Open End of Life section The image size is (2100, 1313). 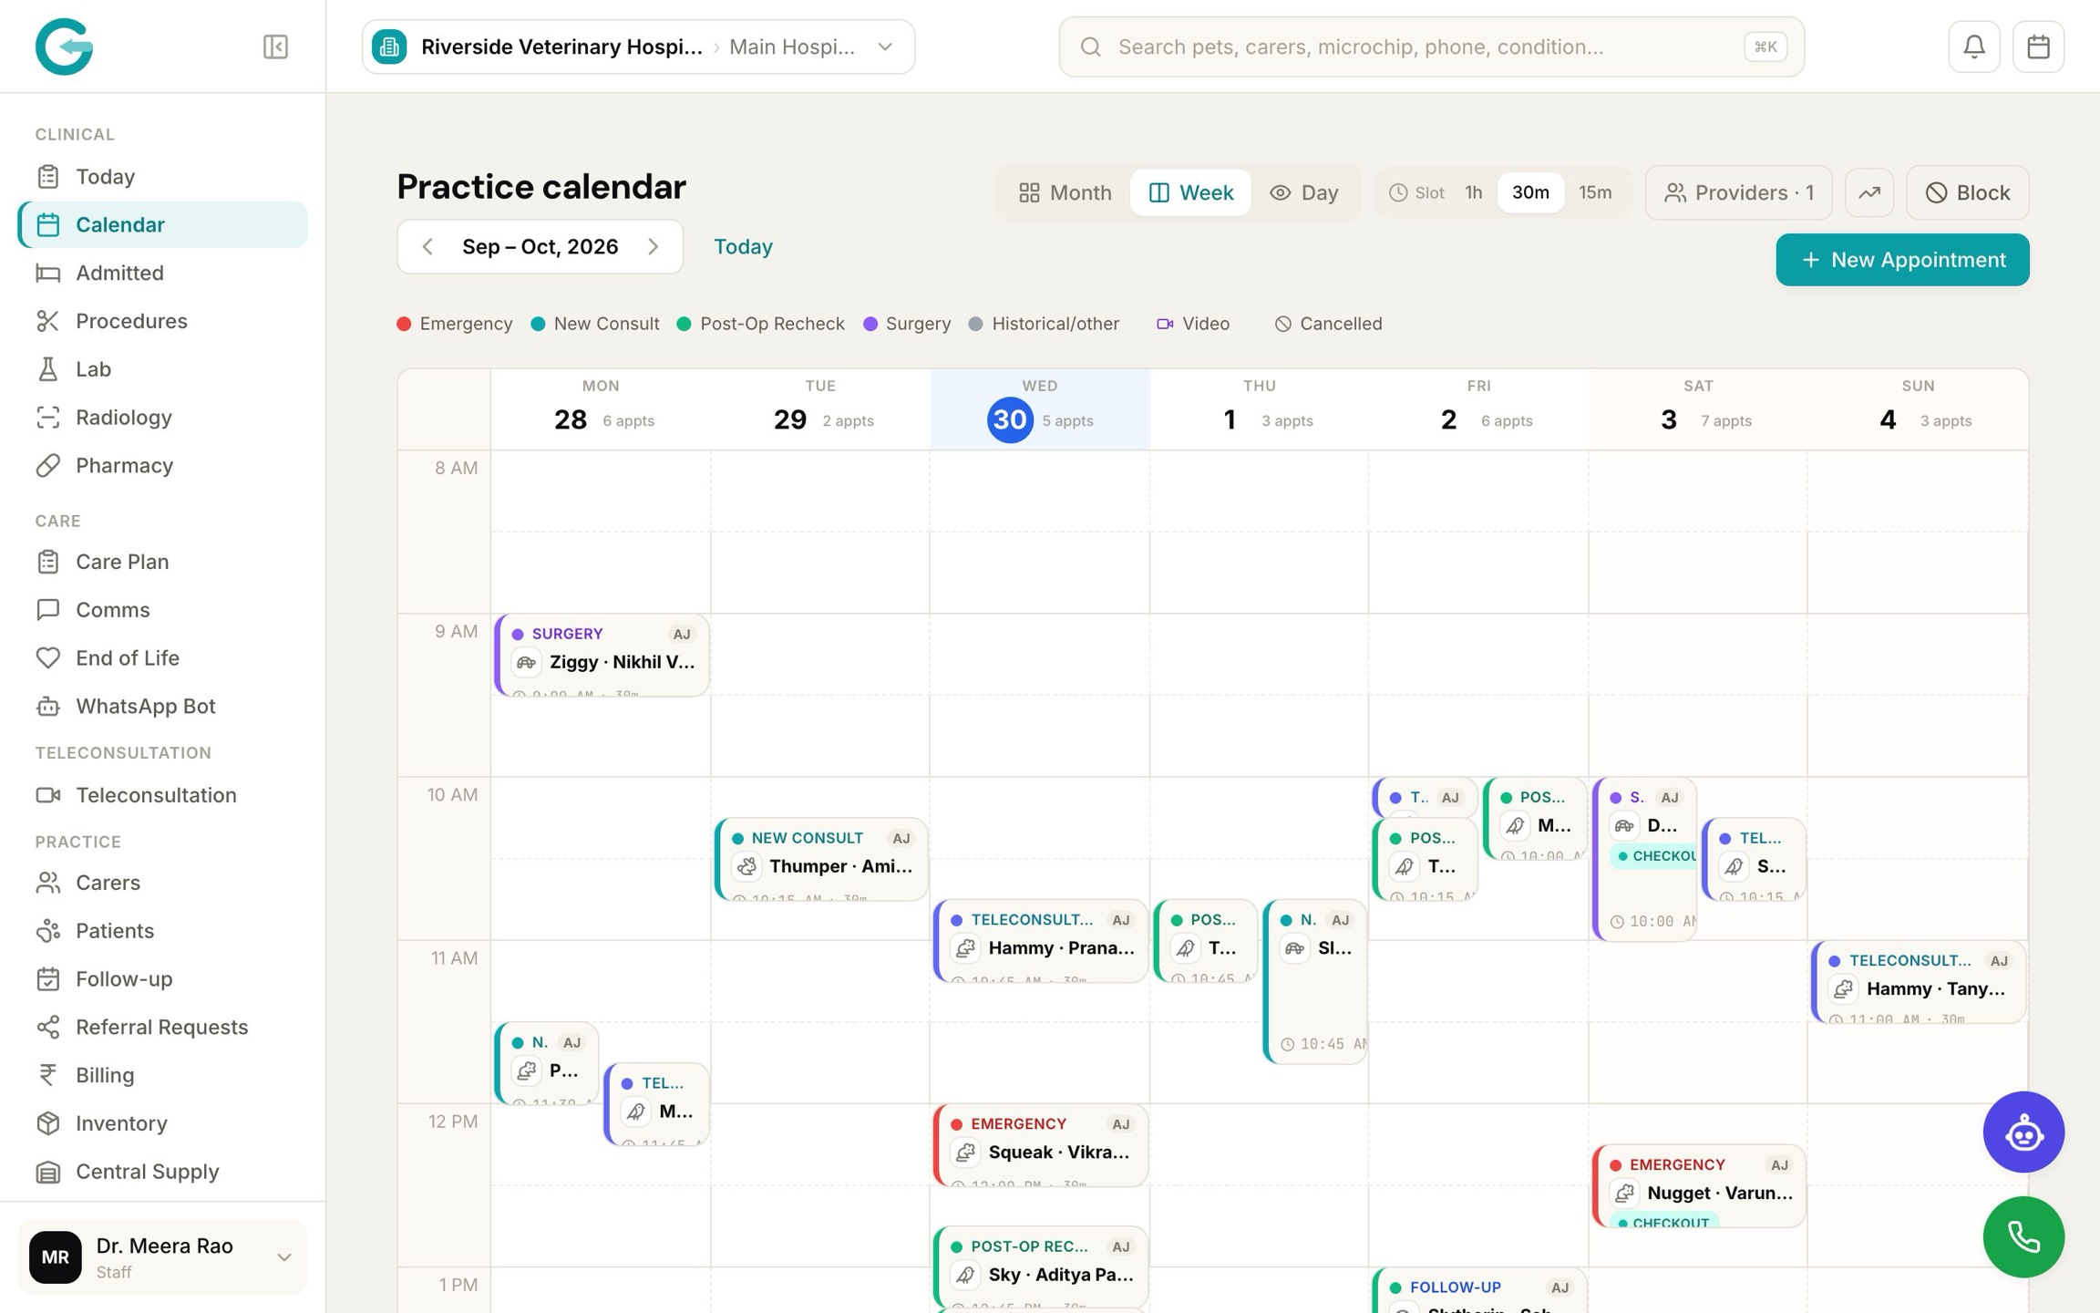tap(162, 657)
